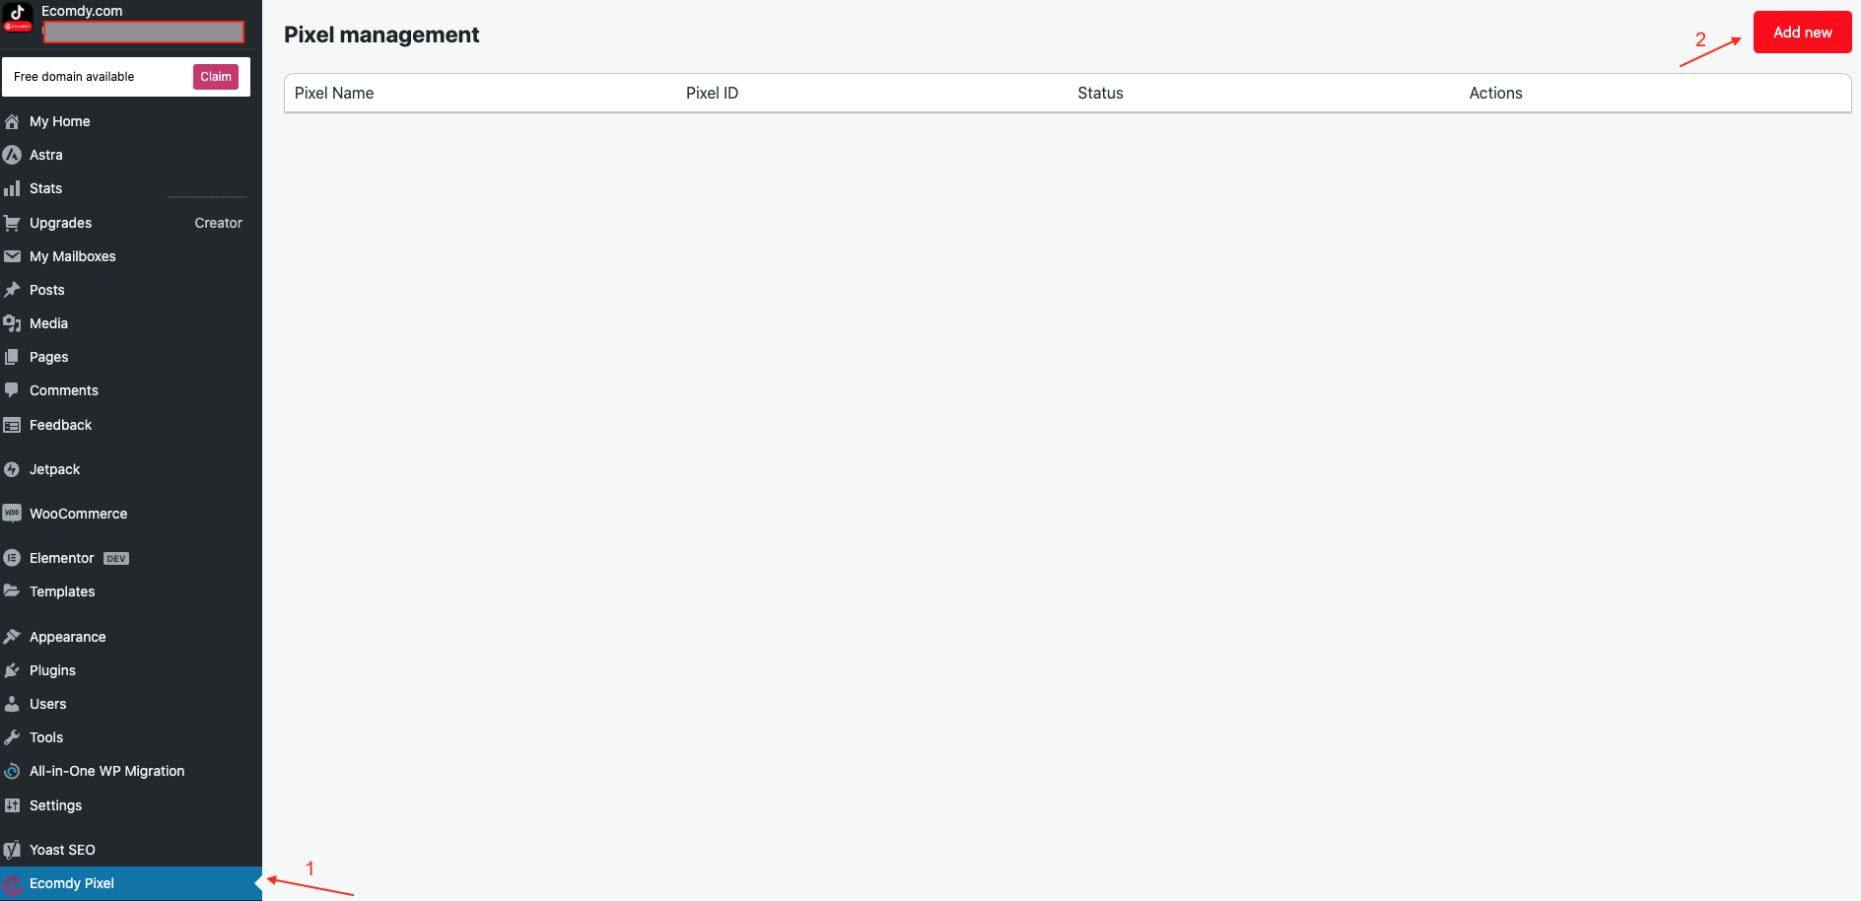
Task: Click the Pages icon in sidebar
Action: 12,357
